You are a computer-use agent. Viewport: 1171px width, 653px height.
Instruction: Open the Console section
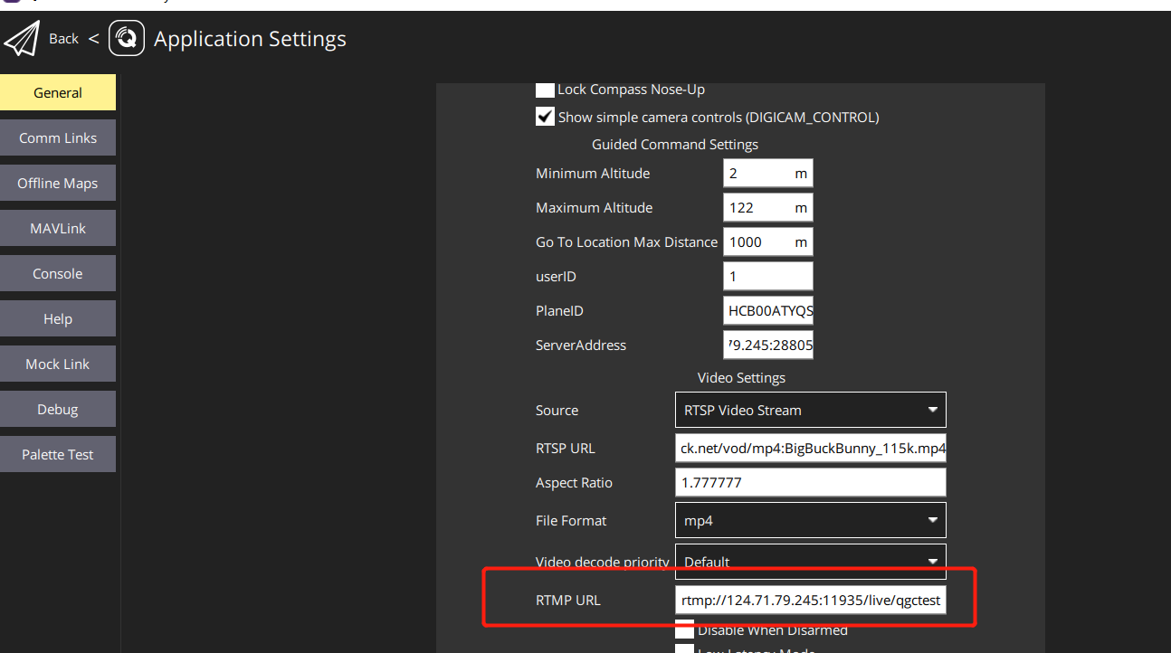click(58, 273)
